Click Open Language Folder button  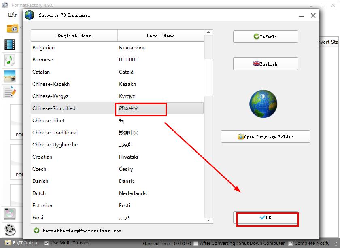(266, 137)
